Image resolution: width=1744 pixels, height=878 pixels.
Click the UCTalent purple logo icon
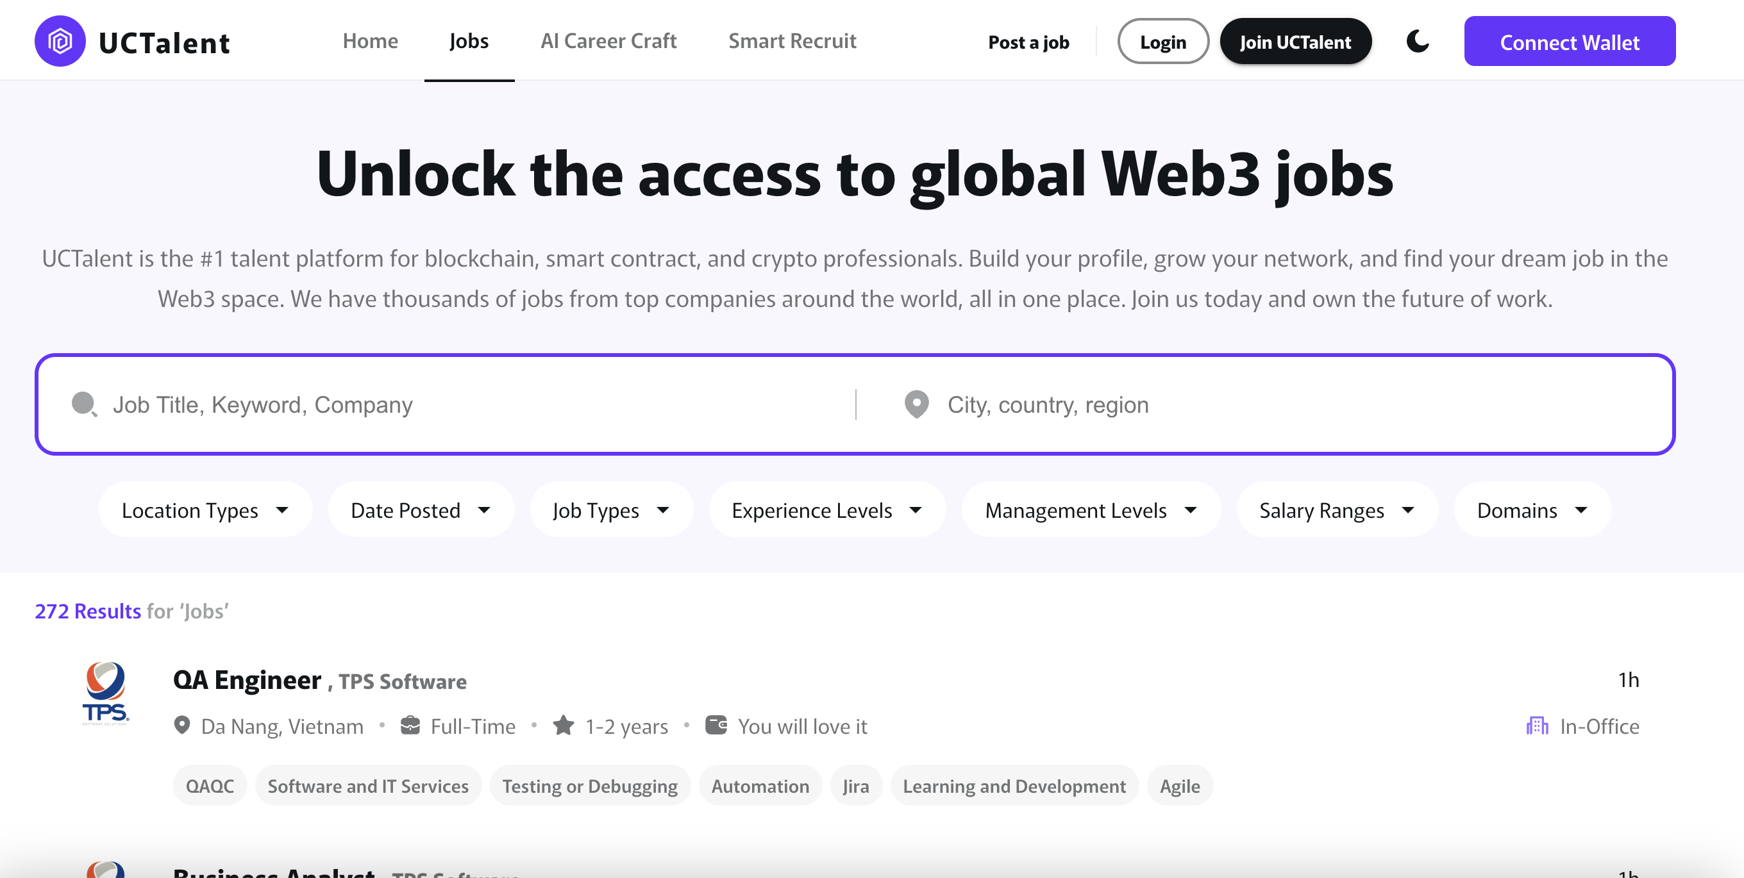60,41
